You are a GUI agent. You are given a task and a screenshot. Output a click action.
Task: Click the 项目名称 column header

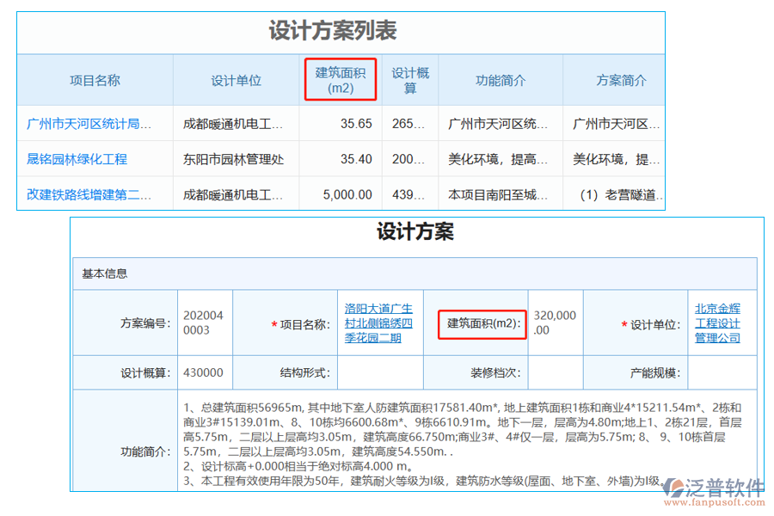(95, 79)
